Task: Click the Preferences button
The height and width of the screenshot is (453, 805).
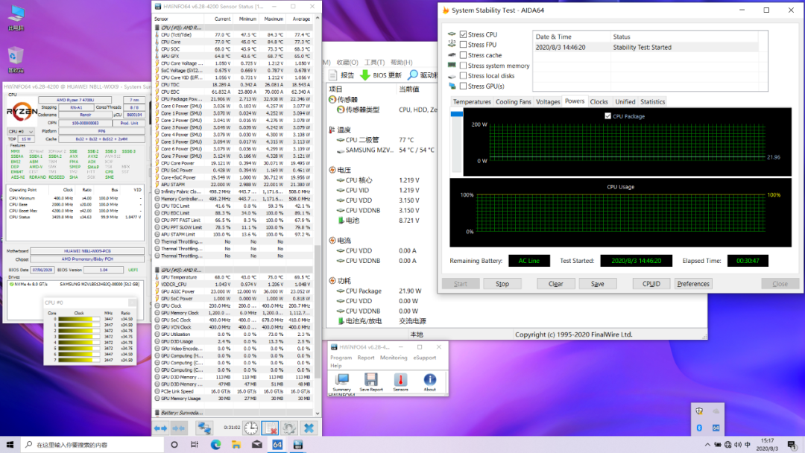Action: (693, 284)
